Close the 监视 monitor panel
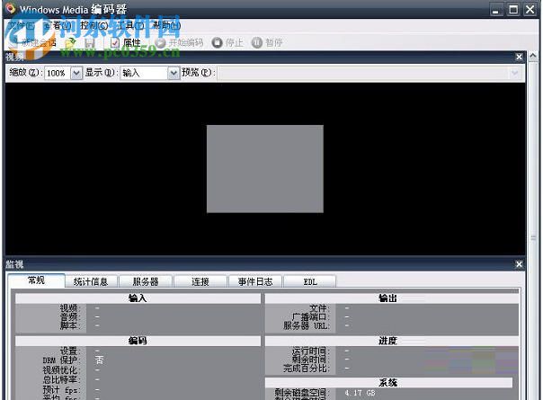Image resolution: width=543 pixels, height=400 pixels. pyautogui.click(x=519, y=264)
